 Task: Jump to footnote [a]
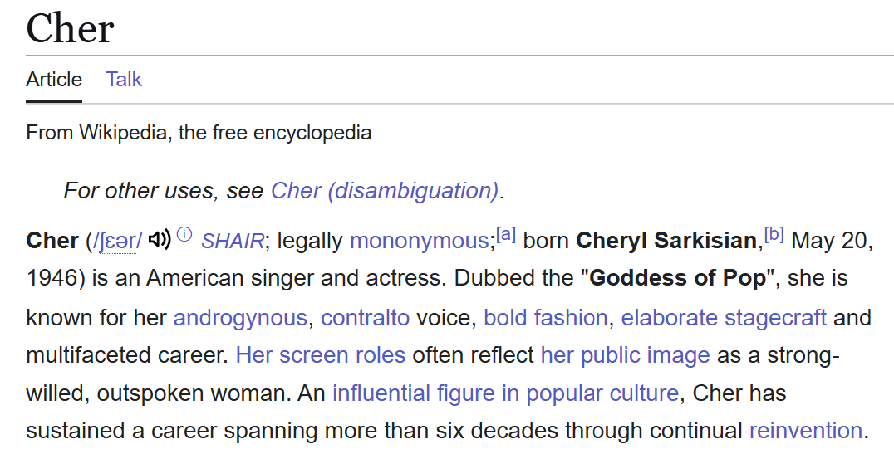[506, 234]
